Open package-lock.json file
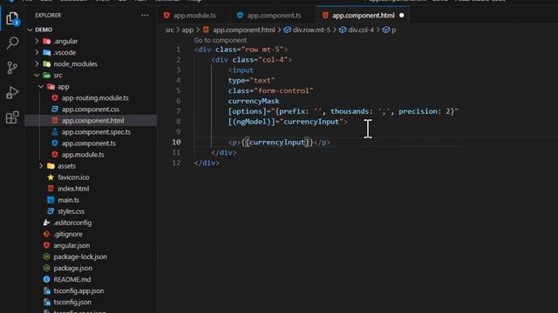The height and width of the screenshot is (313, 558). click(80, 256)
